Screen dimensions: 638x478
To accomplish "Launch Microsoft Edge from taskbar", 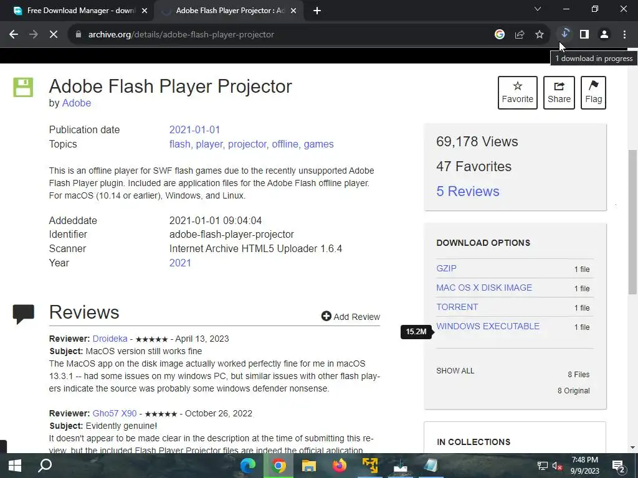I will coord(248,466).
